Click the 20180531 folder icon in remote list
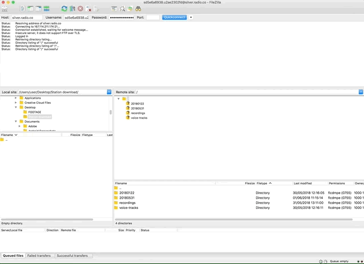 click(x=116, y=198)
